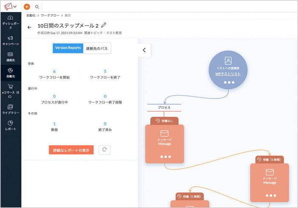Open ライブラリー in the sidebar
Screen dimensions: 298x208
11,109
